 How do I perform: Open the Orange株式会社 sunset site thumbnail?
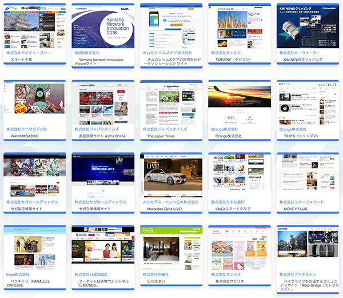[240, 103]
